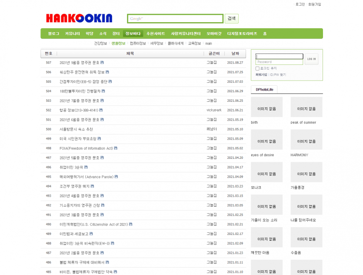Click the HANKOOKIN logo
Image resolution: width=363 pixels, height=275 pixels.
[78, 18]
